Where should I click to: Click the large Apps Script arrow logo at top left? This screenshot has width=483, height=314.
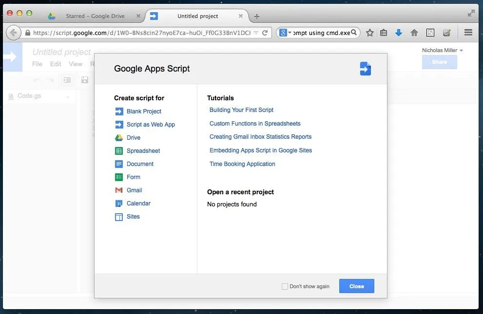click(12, 57)
